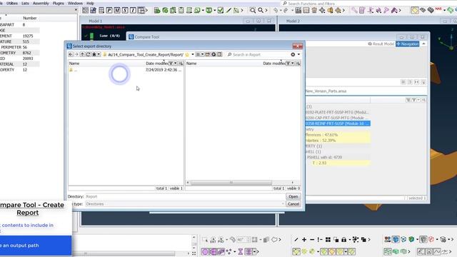The height and width of the screenshot is (257, 457).
Task: Open the Lists menu
Action: pos(26,3)
